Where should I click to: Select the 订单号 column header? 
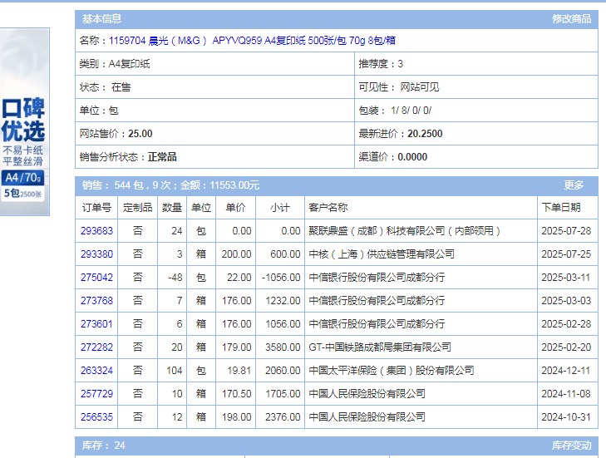tap(96, 208)
